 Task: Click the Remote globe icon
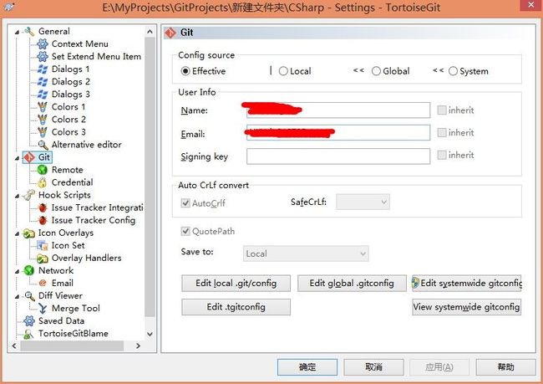pos(43,170)
